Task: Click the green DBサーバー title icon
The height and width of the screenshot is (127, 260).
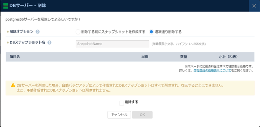Action: coord(6,6)
